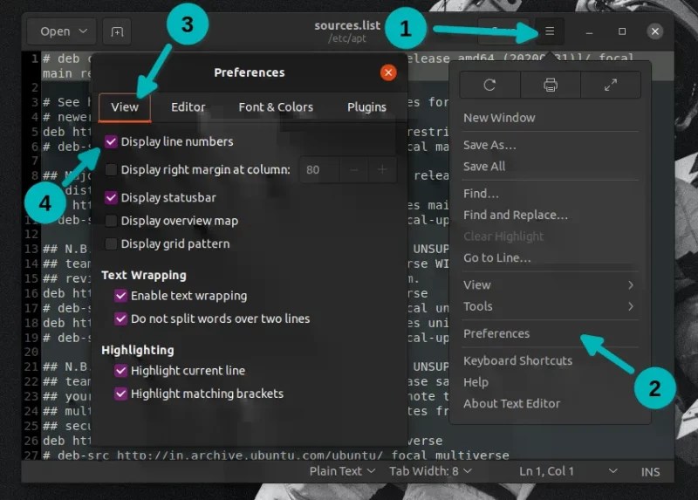Viewport: 698px width, 500px height.
Task: Close the Preferences dialog
Action: (388, 72)
